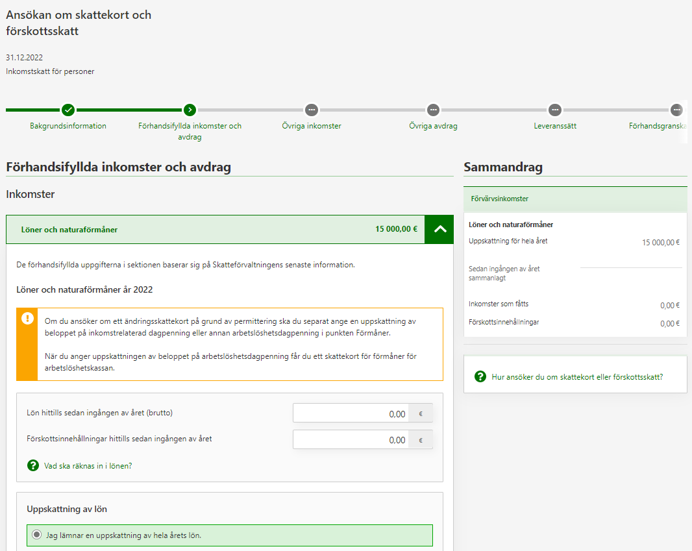Click the Lön hittills brutto input field
Image resolution: width=692 pixels, height=551 pixels.
(351, 413)
